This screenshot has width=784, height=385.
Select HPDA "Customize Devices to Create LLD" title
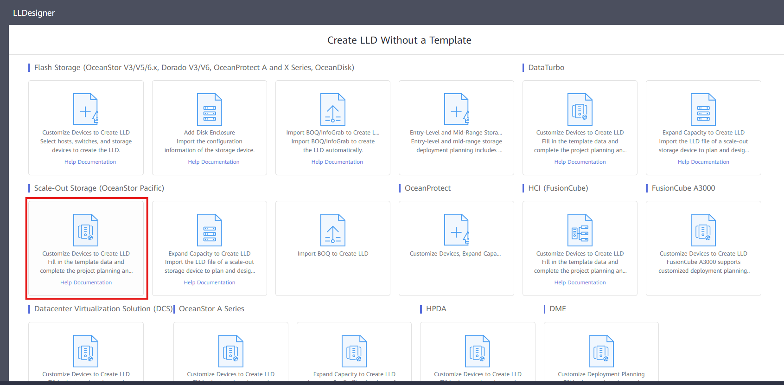(478, 374)
